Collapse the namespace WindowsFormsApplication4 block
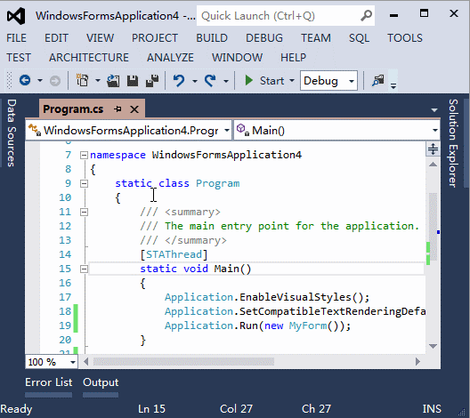This screenshot has width=470, height=418. point(84,155)
